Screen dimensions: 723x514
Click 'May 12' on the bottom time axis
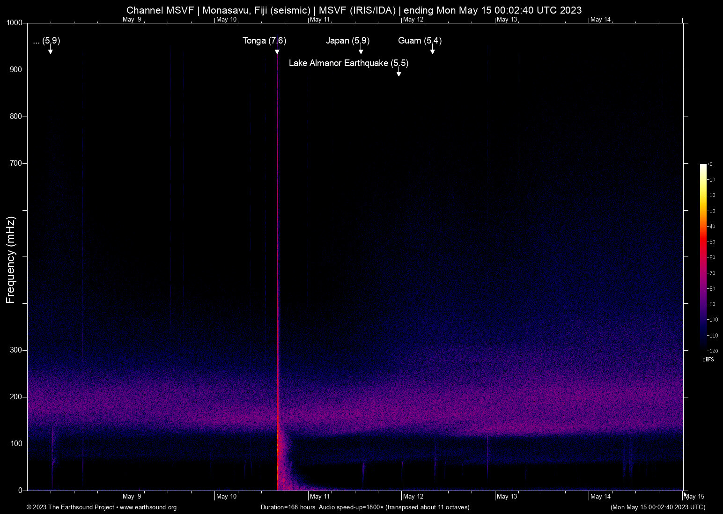click(x=414, y=497)
